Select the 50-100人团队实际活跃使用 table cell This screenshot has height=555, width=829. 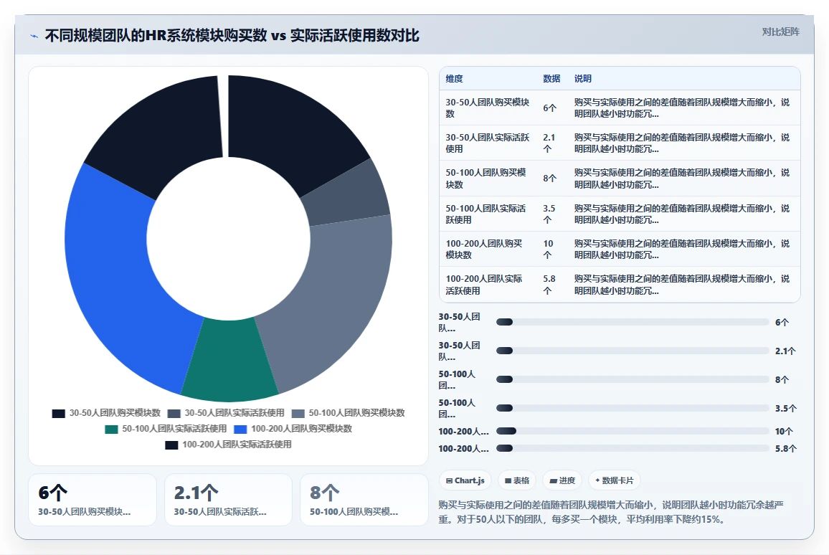click(x=486, y=214)
